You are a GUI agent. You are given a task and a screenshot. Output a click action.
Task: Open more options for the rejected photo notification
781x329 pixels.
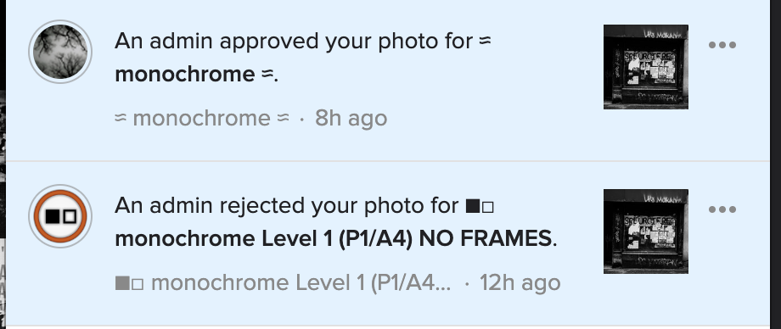click(x=722, y=209)
